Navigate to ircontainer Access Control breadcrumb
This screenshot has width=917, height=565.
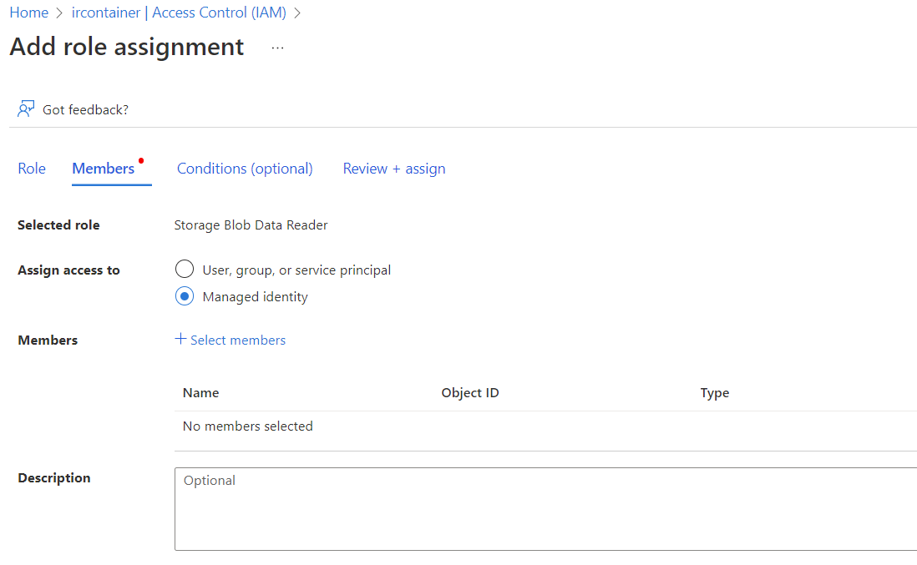(x=179, y=13)
